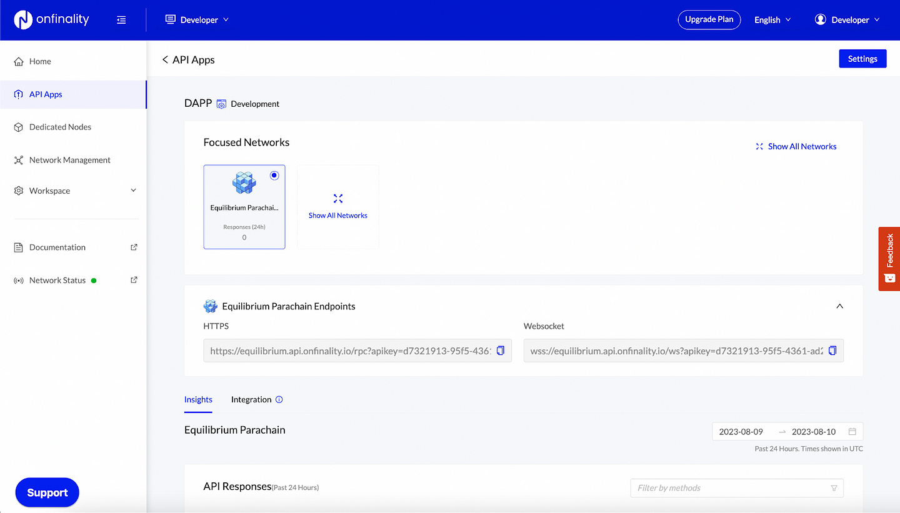Click Show All Networks card link

338,216
